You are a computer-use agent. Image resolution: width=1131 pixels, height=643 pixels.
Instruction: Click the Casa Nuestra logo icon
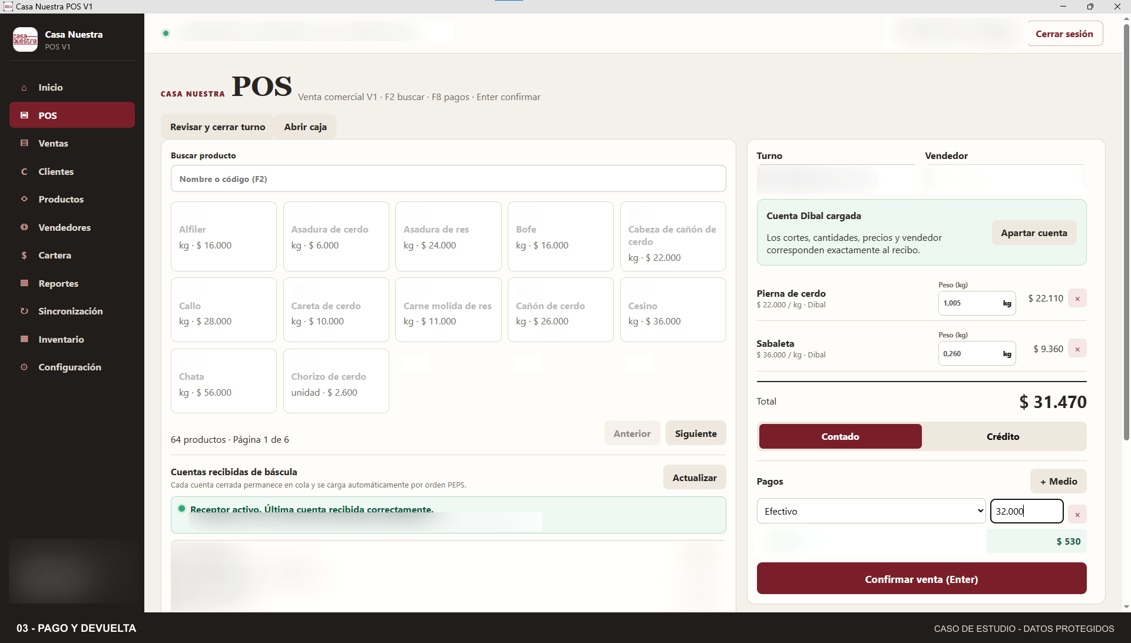pyautogui.click(x=25, y=39)
